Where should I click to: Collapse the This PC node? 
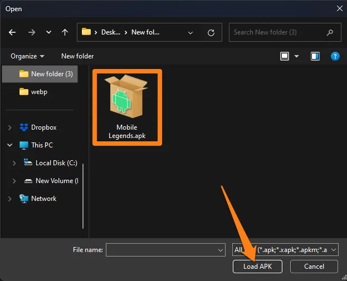(x=9, y=145)
